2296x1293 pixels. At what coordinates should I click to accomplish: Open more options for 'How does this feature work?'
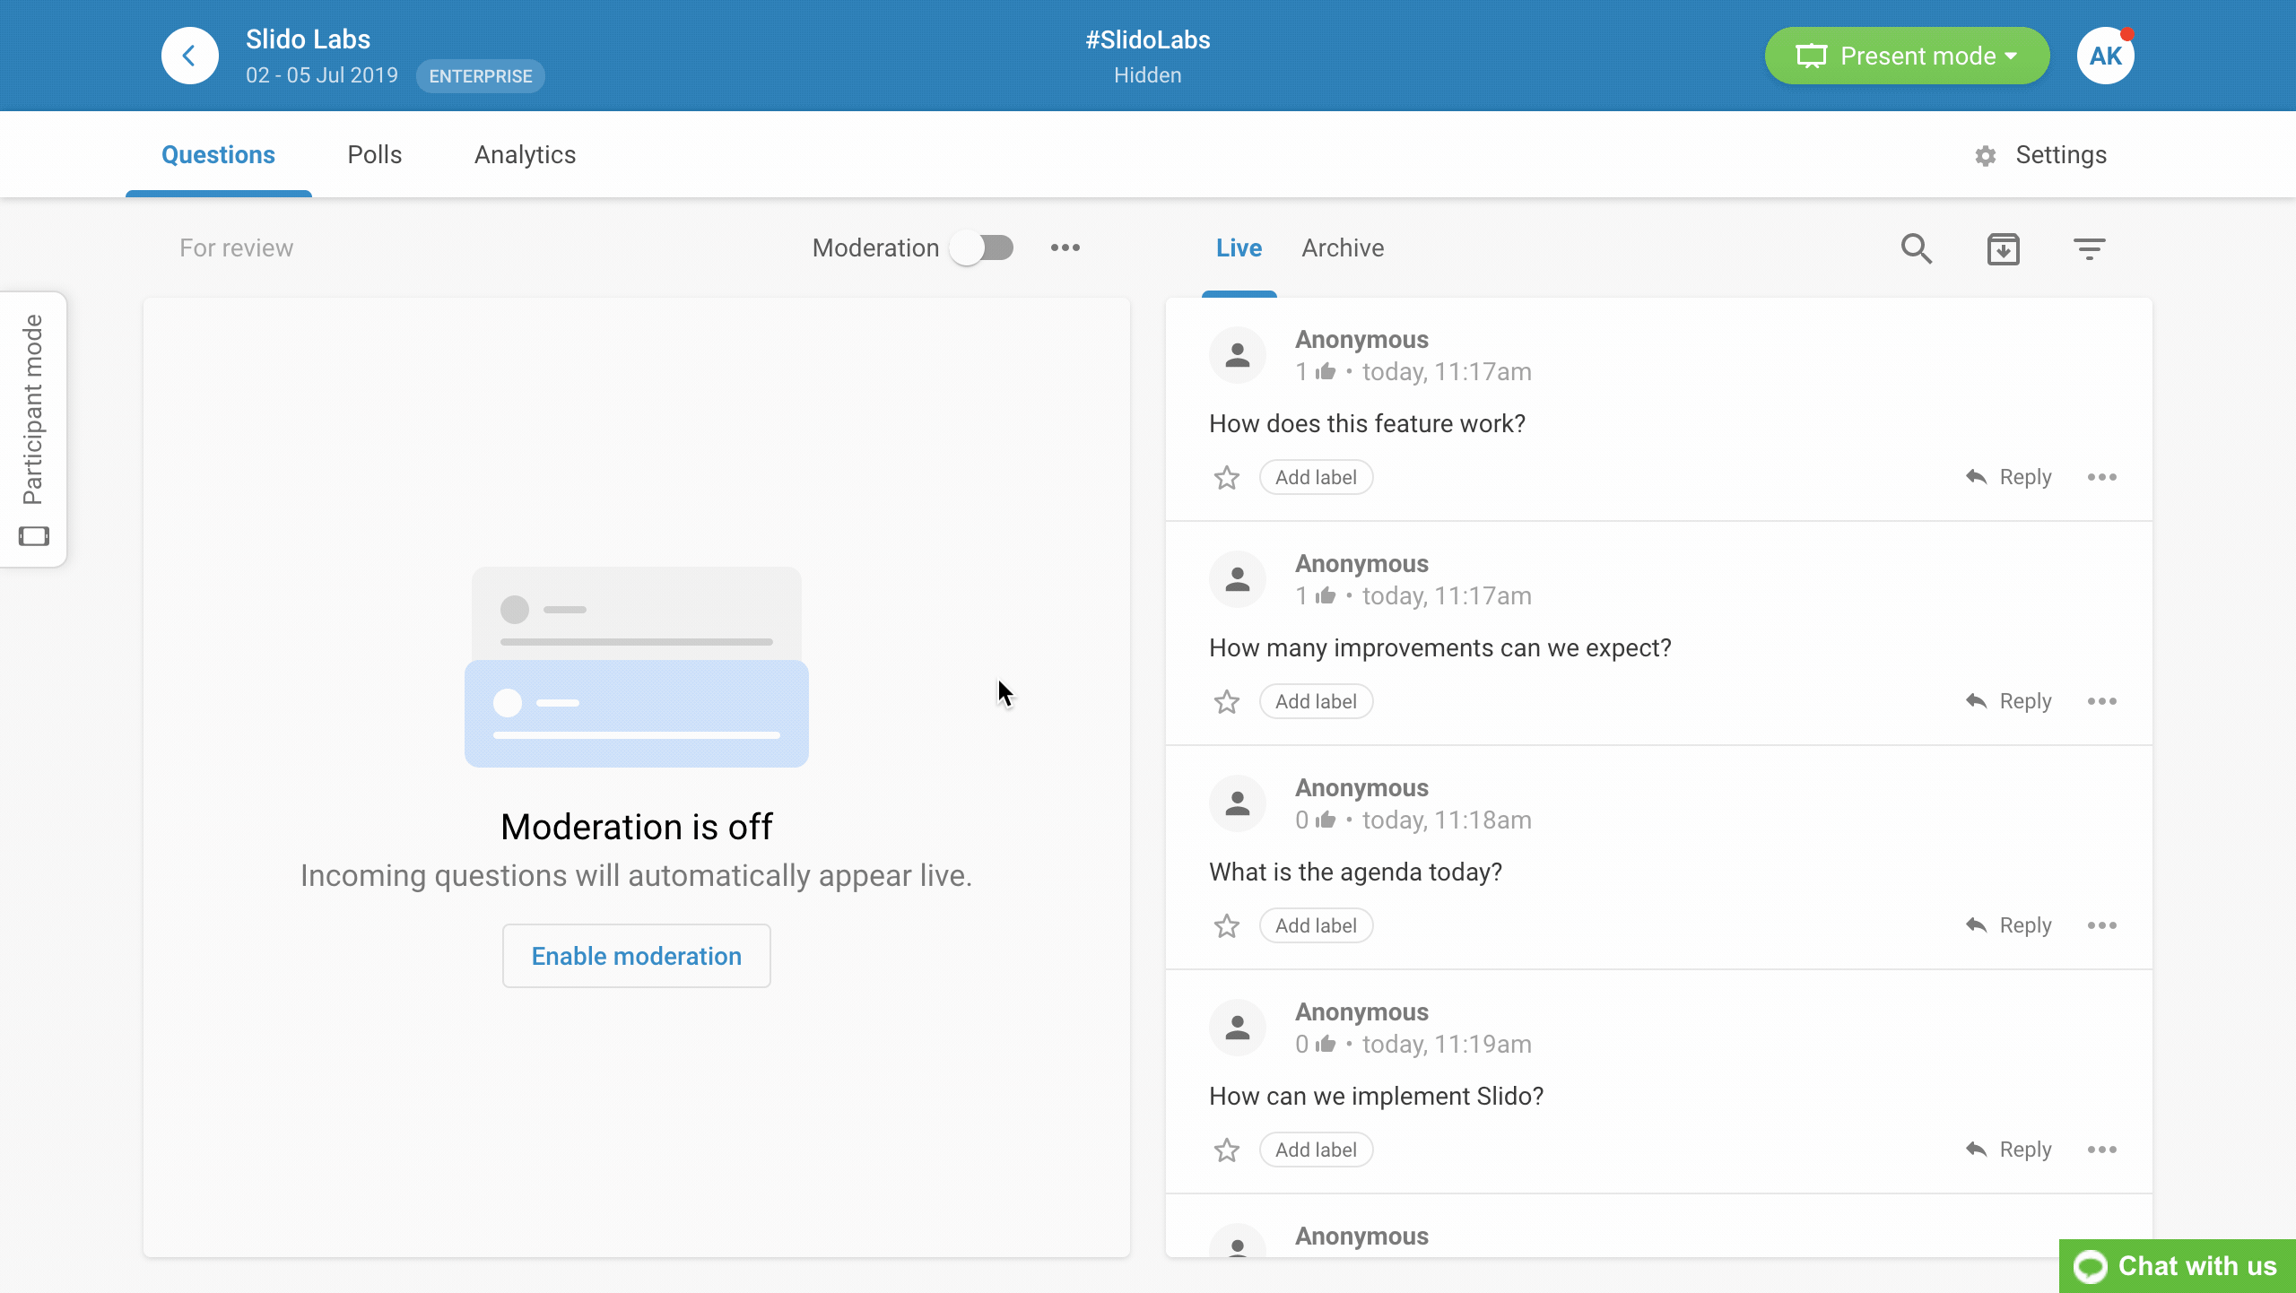coord(2102,477)
